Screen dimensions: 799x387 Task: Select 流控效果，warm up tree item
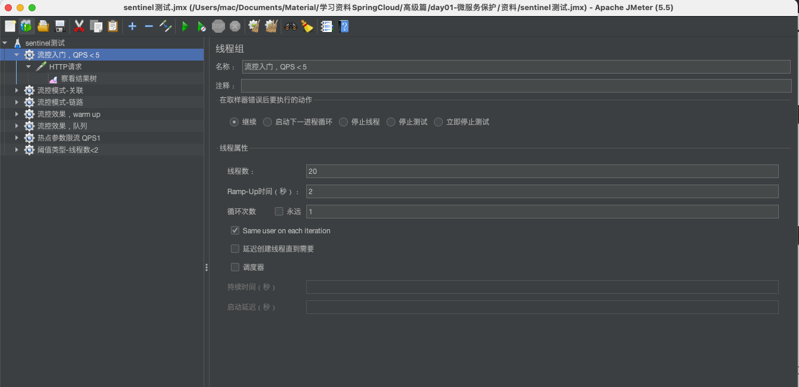pos(69,114)
